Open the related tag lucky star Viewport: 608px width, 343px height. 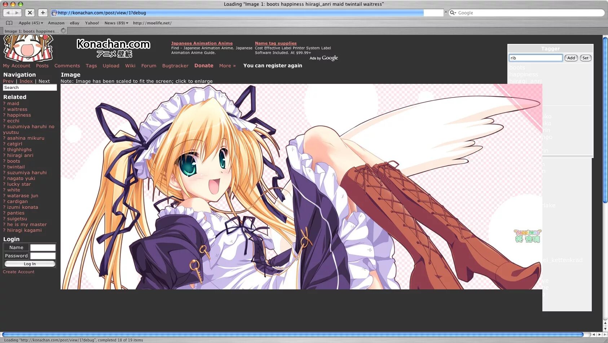(19, 184)
